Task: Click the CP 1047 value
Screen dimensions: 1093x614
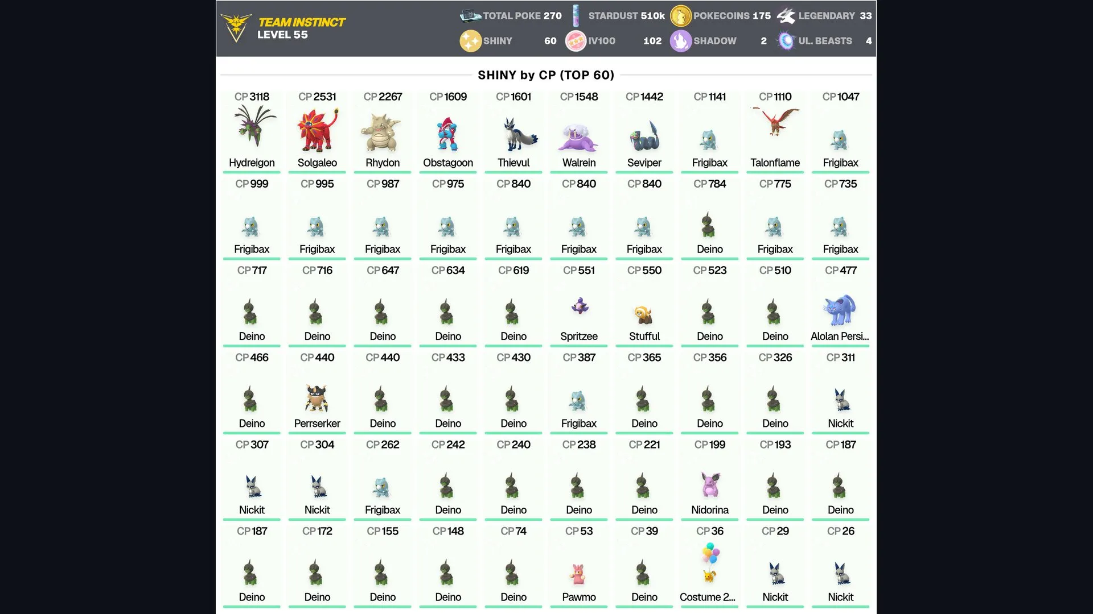Action: coord(841,97)
